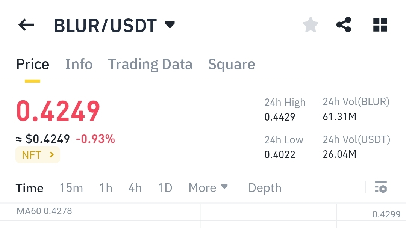Open the four-square grid menu icon
This screenshot has width=406, height=228.
click(x=380, y=25)
